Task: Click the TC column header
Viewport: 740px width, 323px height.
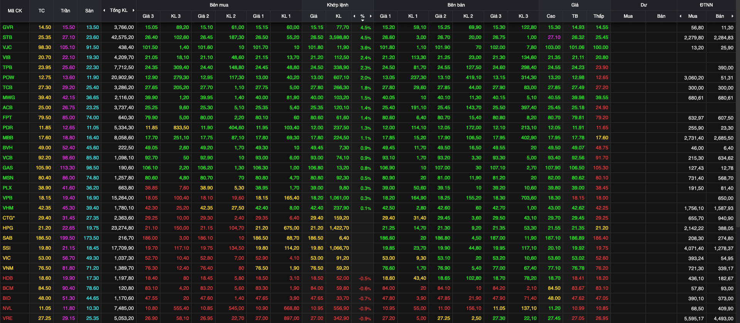Action: pyautogui.click(x=42, y=11)
